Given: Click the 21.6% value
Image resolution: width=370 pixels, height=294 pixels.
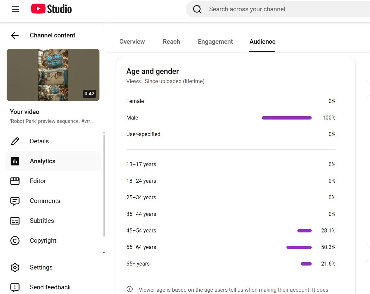Looking at the screenshot, I should [x=328, y=264].
